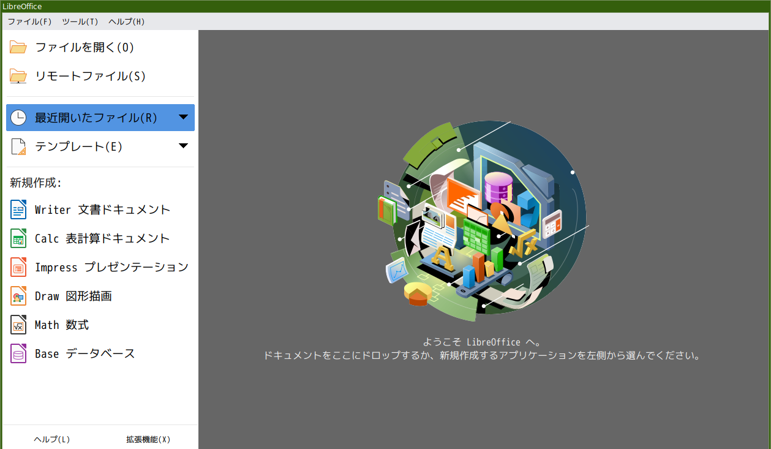Click the リモートファイル(S) remote folder icon
The height and width of the screenshot is (449, 771).
pyautogui.click(x=18, y=76)
